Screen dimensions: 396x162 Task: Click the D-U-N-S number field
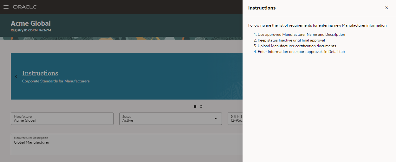pos(235,119)
